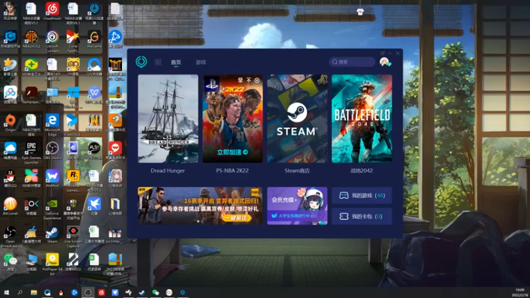Click the taskbar search icon
Viewport: 530px width, 298px height.
point(20,292)
